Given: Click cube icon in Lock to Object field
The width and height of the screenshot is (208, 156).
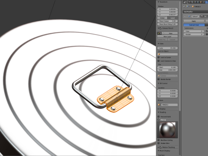Looking at the screenshot, I should (159, 54).
